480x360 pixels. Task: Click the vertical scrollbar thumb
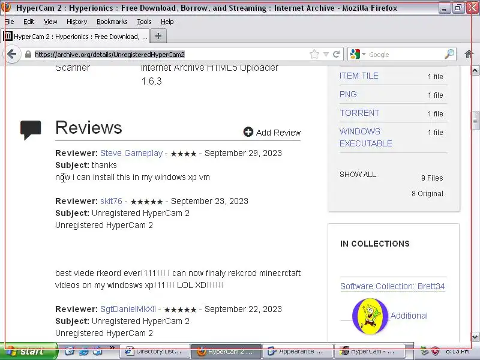(x=475, y=121)
